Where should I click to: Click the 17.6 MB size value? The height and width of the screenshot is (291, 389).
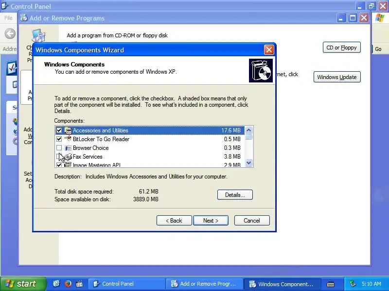tap(231, 130)
